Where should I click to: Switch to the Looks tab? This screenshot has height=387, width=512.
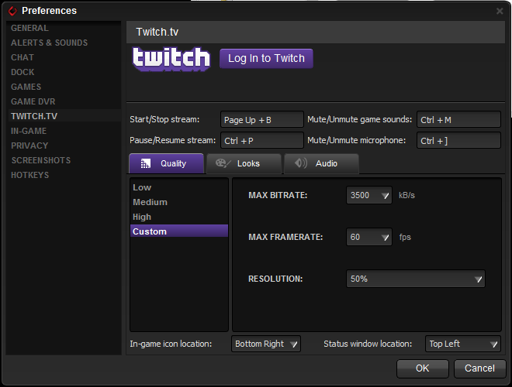tap(244, 163)
